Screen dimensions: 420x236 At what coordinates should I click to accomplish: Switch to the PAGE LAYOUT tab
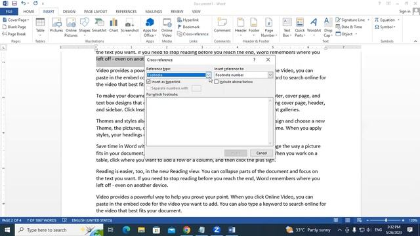point(95,12)
